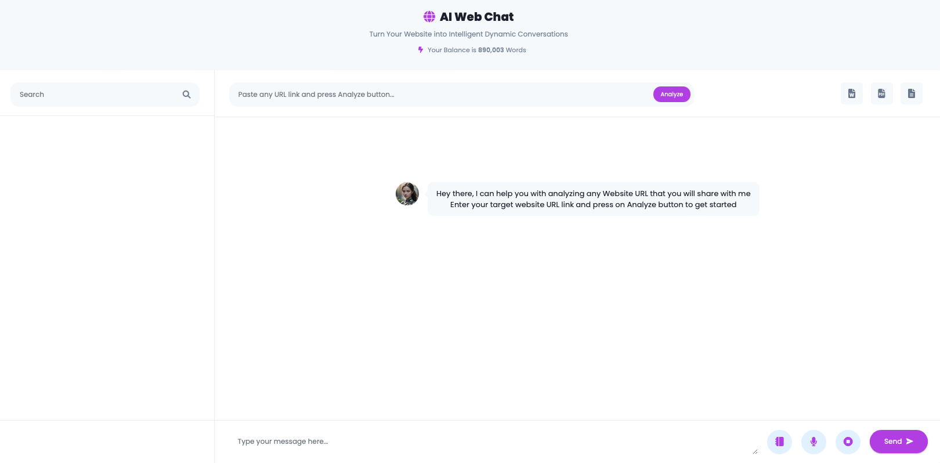The width and height of the screenshot is (940, 463).
Task: Click the assistant's avatar picture
Action: click(x=407, y=194)
